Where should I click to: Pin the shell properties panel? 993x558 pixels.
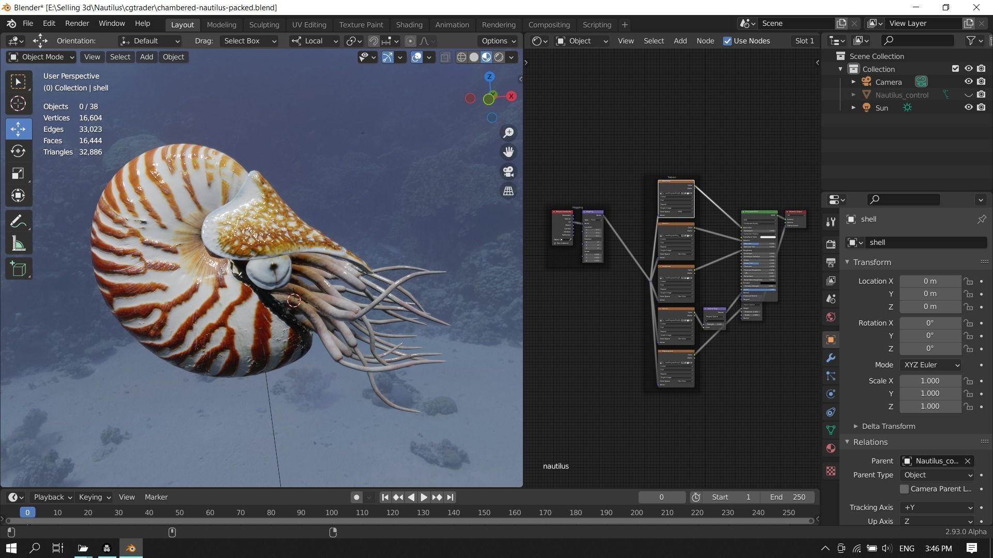pos(981,220)
